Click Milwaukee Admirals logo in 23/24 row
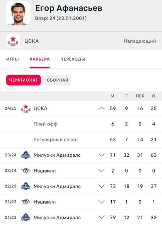The height and width of the screenshot is (225, 162). (26, 155)
